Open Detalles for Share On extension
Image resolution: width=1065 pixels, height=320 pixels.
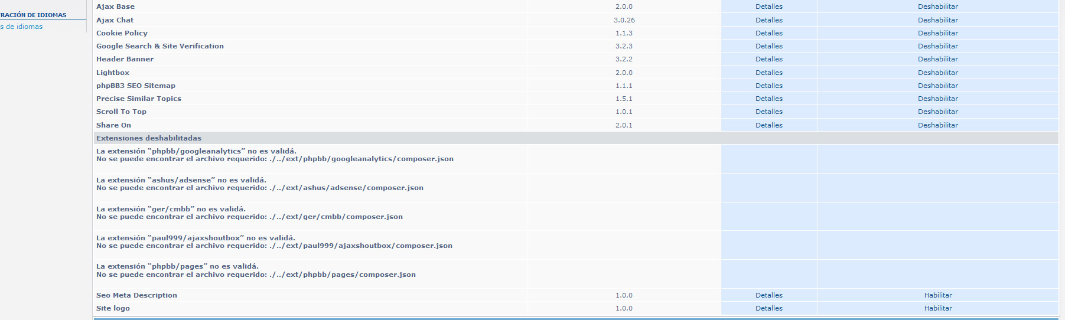(x=768, y=125)
